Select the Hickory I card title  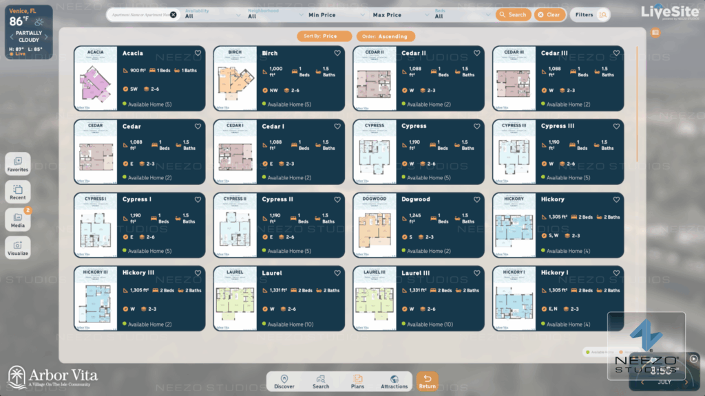pos(554,273)
